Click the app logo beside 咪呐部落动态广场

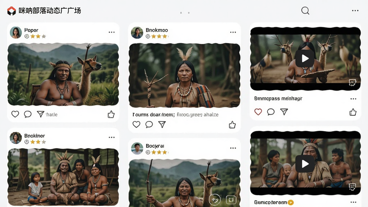[x=11, y=11]
